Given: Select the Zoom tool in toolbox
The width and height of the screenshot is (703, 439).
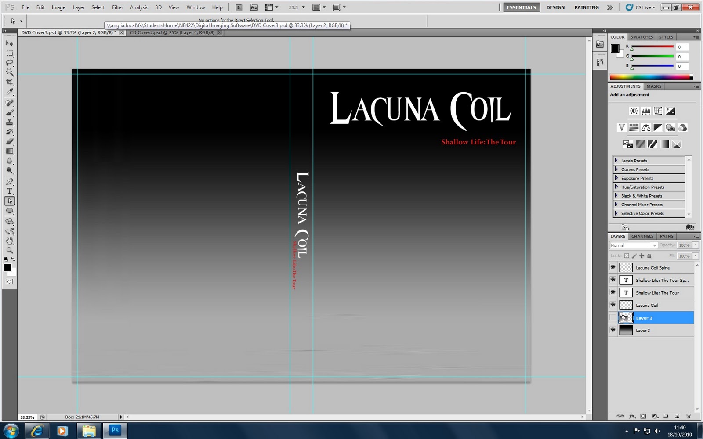Looking at the screenshot, I should (x=10, y=251).
